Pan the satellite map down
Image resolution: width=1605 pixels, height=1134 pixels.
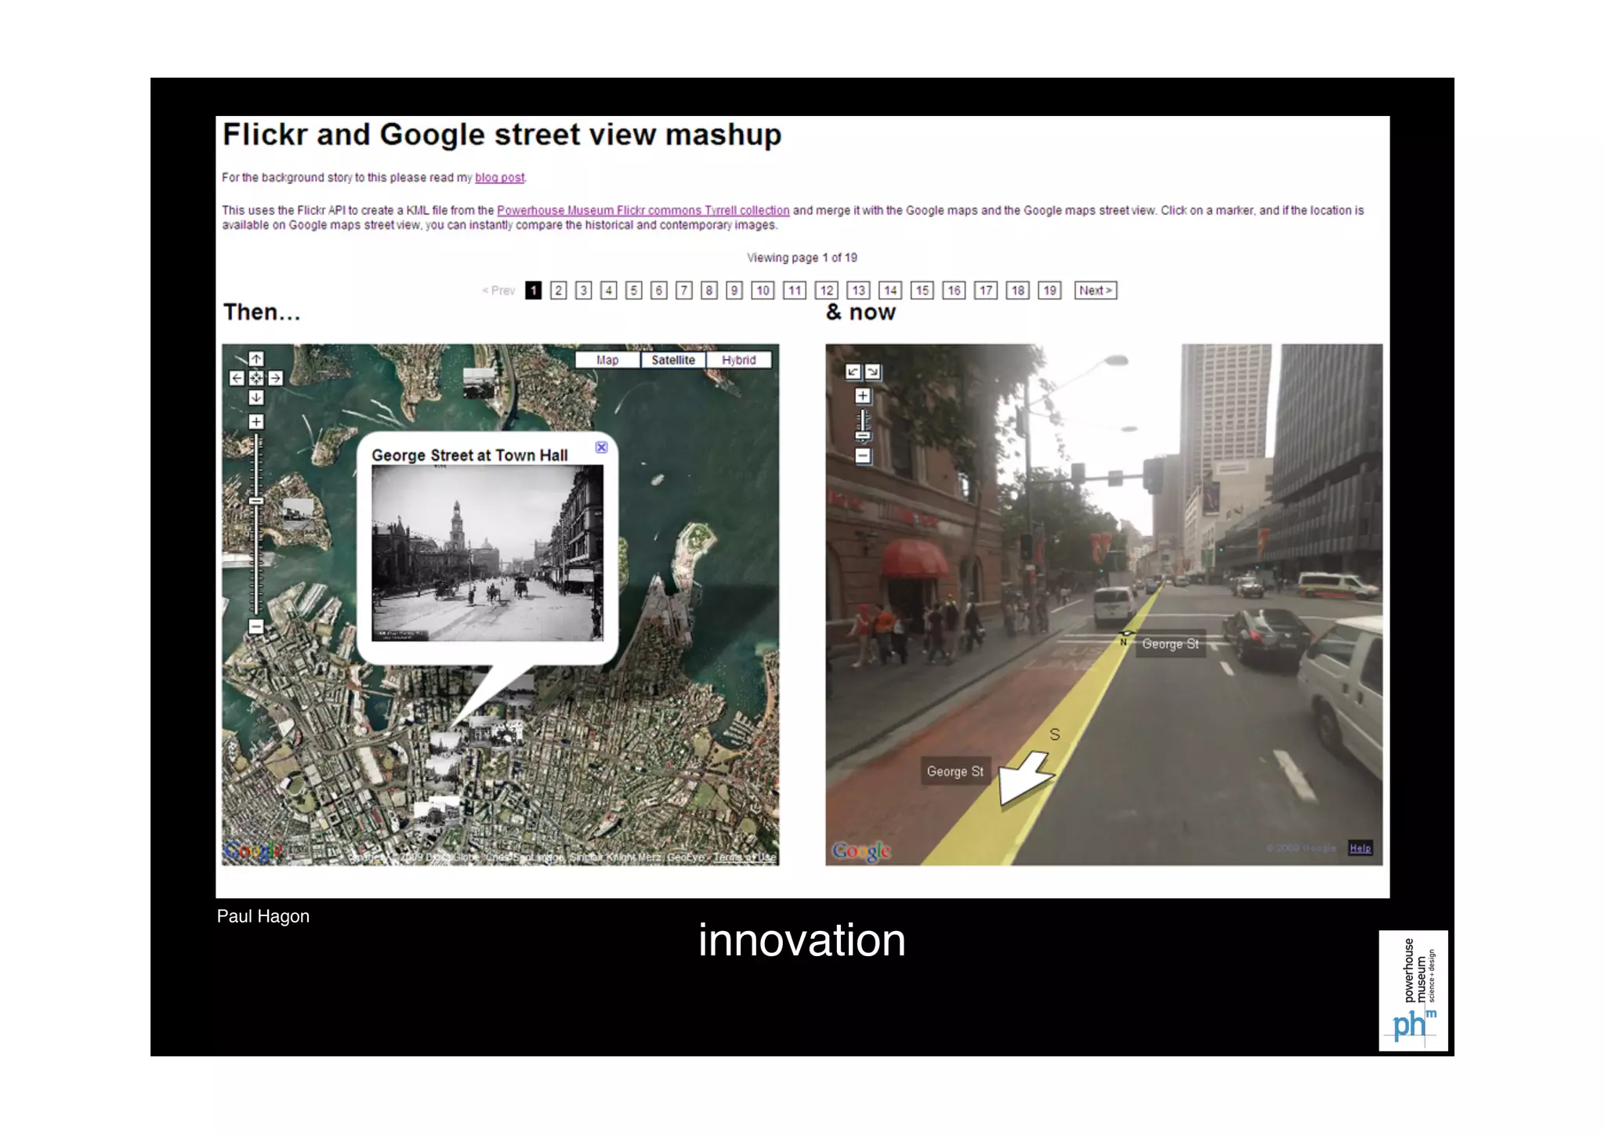tap(256, 397)
